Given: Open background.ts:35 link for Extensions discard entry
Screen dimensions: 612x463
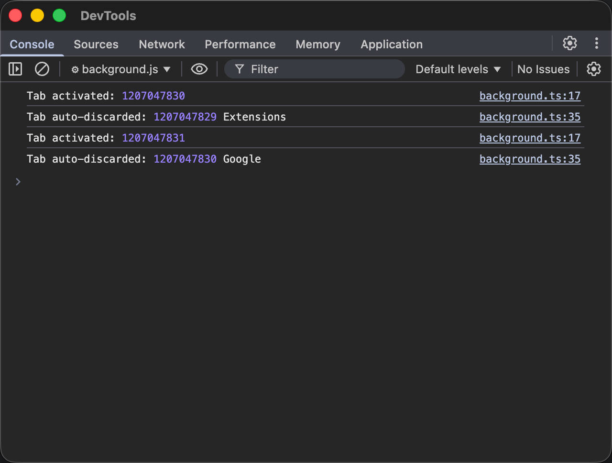Looking at the screenshot, I should click(x=530, y=117).
